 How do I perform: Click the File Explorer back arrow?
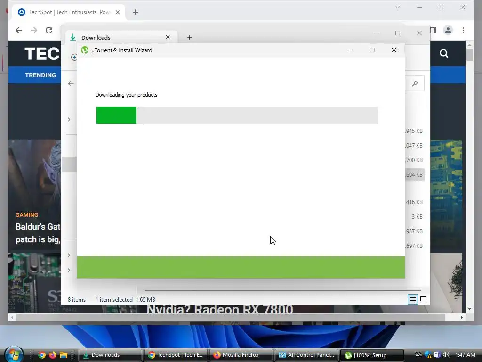click(x=71, y=83)
